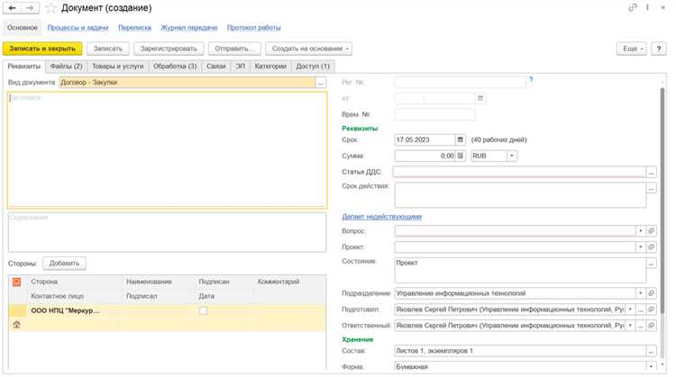Screen dimensions: 676x377
Task: Open selection ellipsis for Вид документа
Action: pos(320,82)
